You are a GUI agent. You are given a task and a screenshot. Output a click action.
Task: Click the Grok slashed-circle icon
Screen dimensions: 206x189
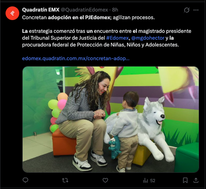pyautogui.click(x=186, y=10)
